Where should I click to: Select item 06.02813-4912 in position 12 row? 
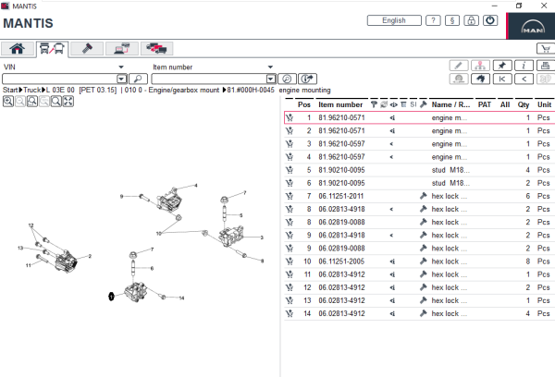[x=341, y=287]
